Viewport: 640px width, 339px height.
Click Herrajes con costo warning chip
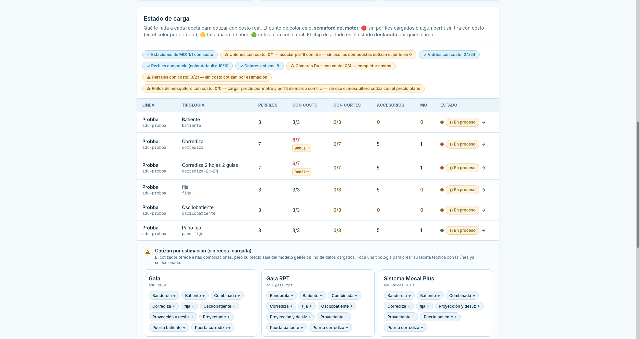coord(207,77)
